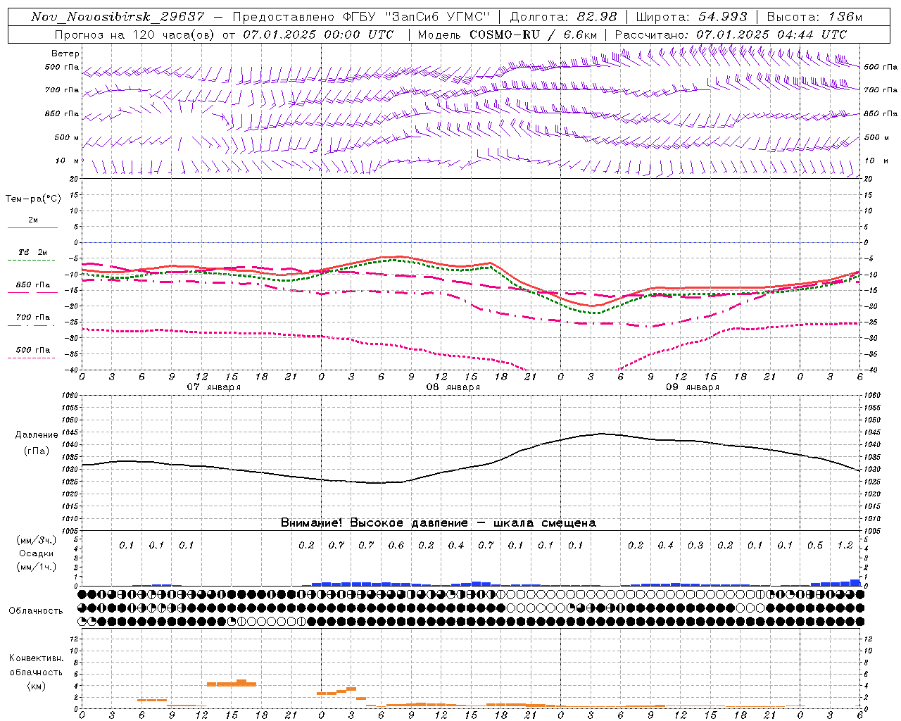Click the '09 января' date label

tap(692, 387)
